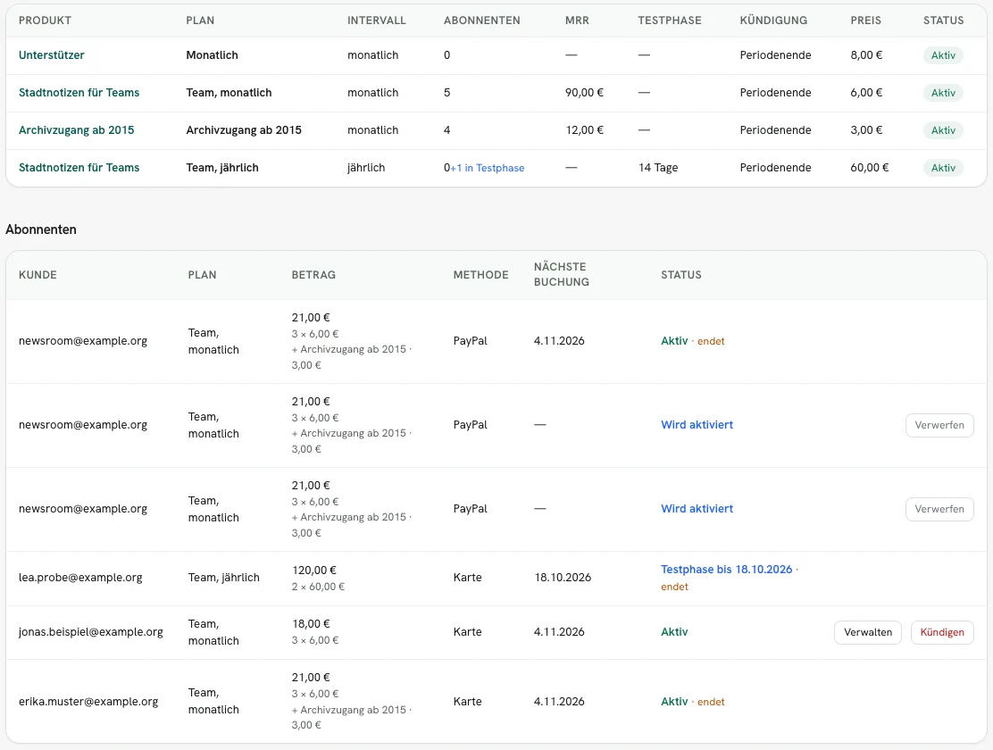Open the Unterstützer product link
The image size is (993, 750).
coord(51,55)
